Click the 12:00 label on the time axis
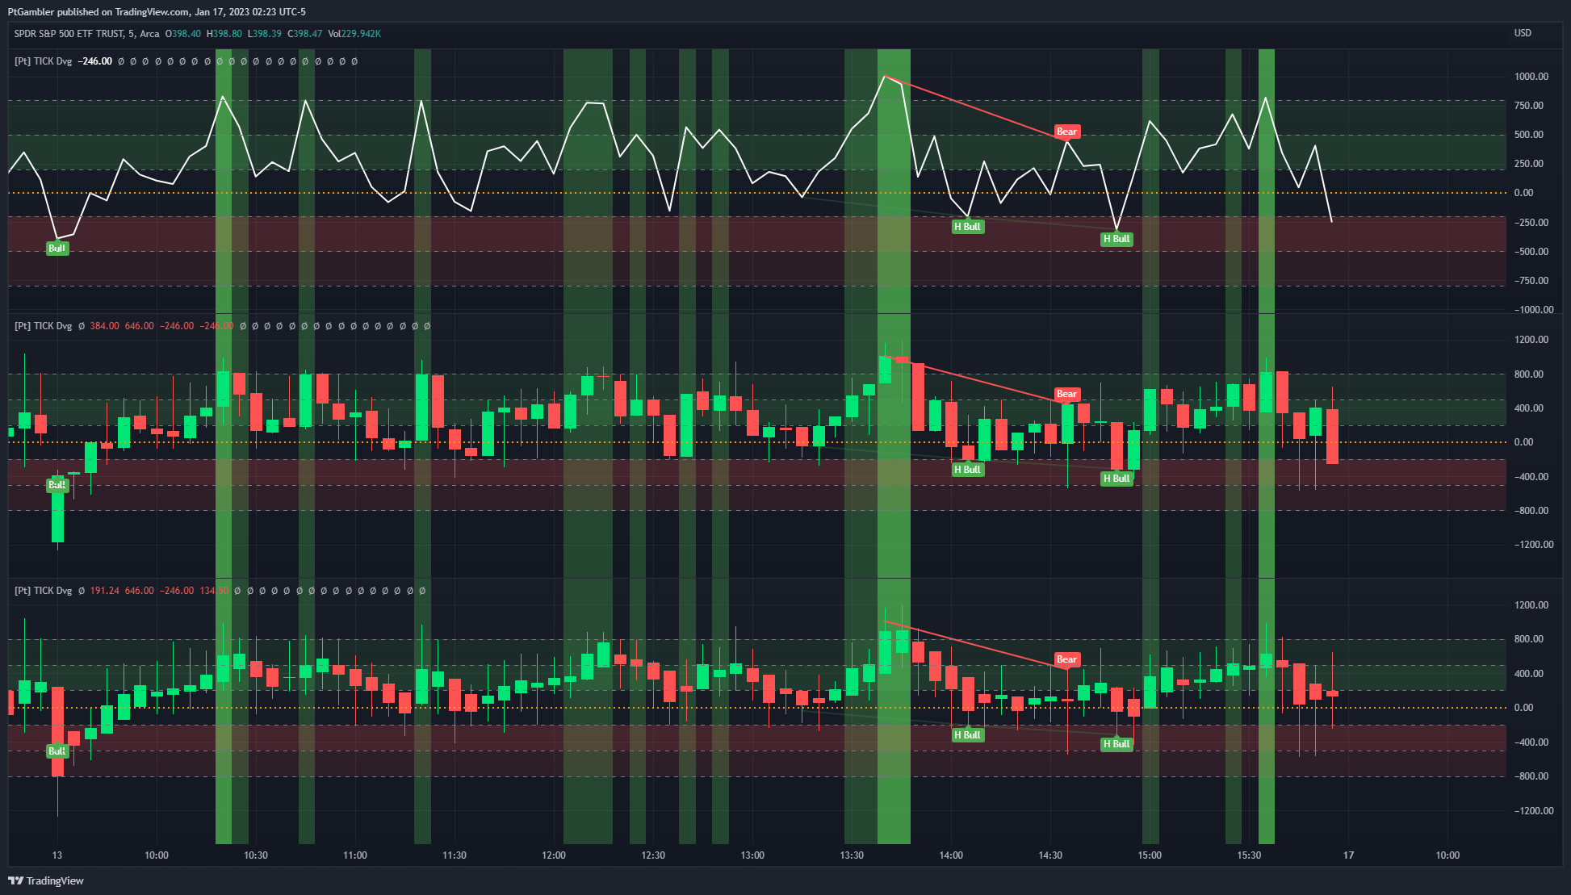Screen dimensions: 1571x895 point(554,855)
